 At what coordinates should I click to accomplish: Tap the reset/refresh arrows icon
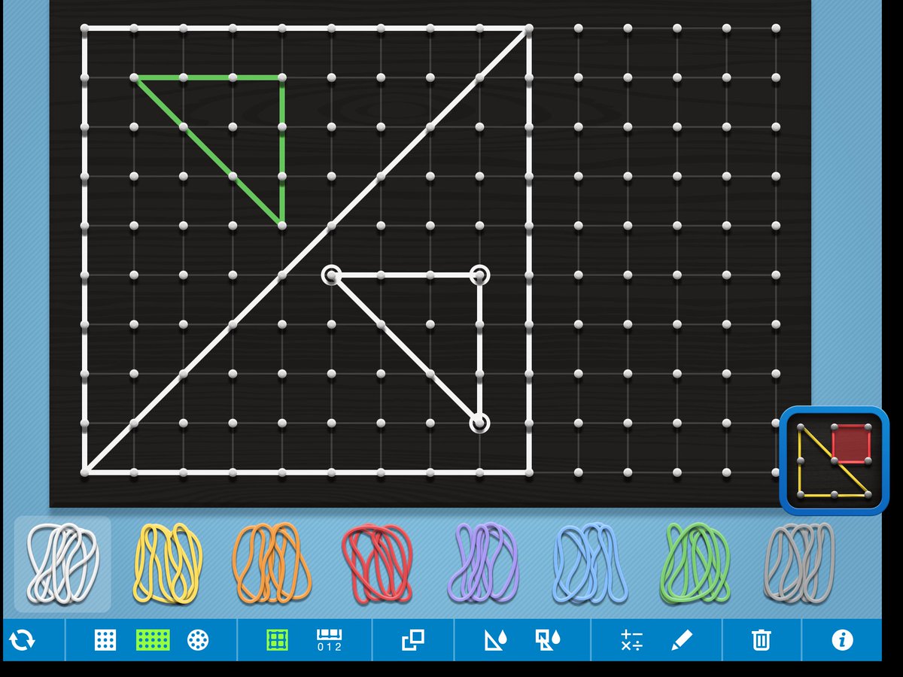pos(23,641)
